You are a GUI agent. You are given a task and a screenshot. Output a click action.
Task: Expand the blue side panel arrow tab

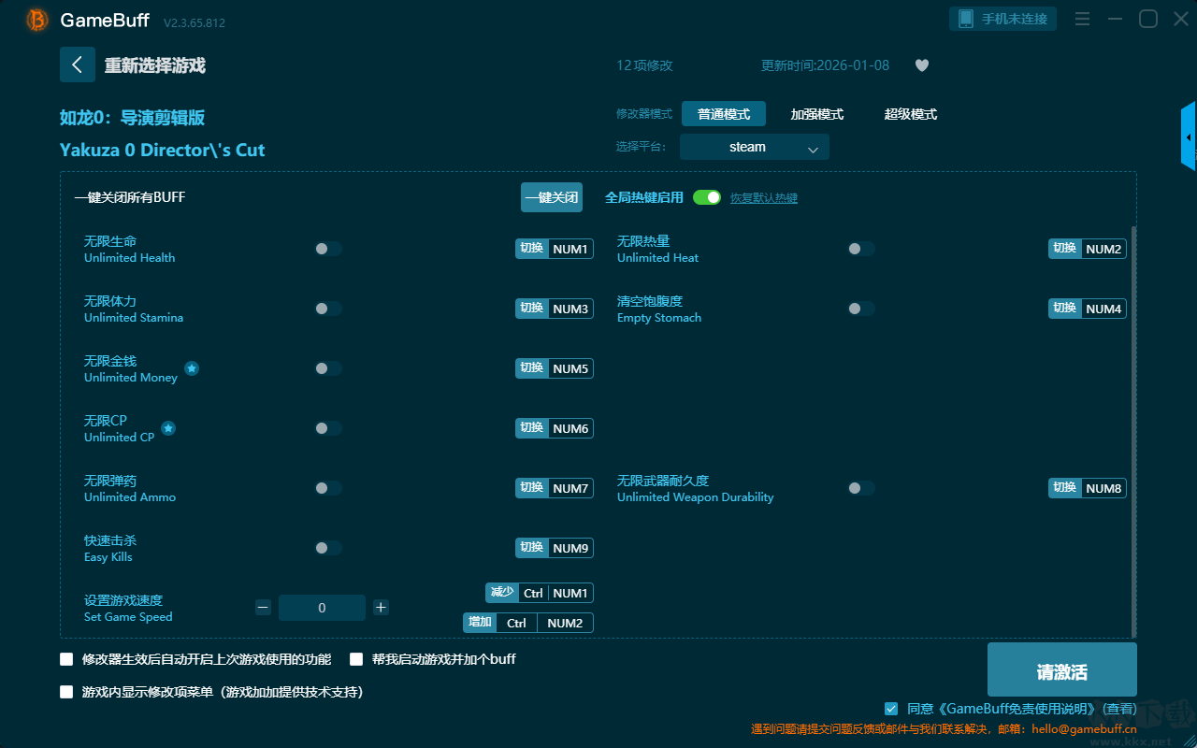[x=1189, y=137]
